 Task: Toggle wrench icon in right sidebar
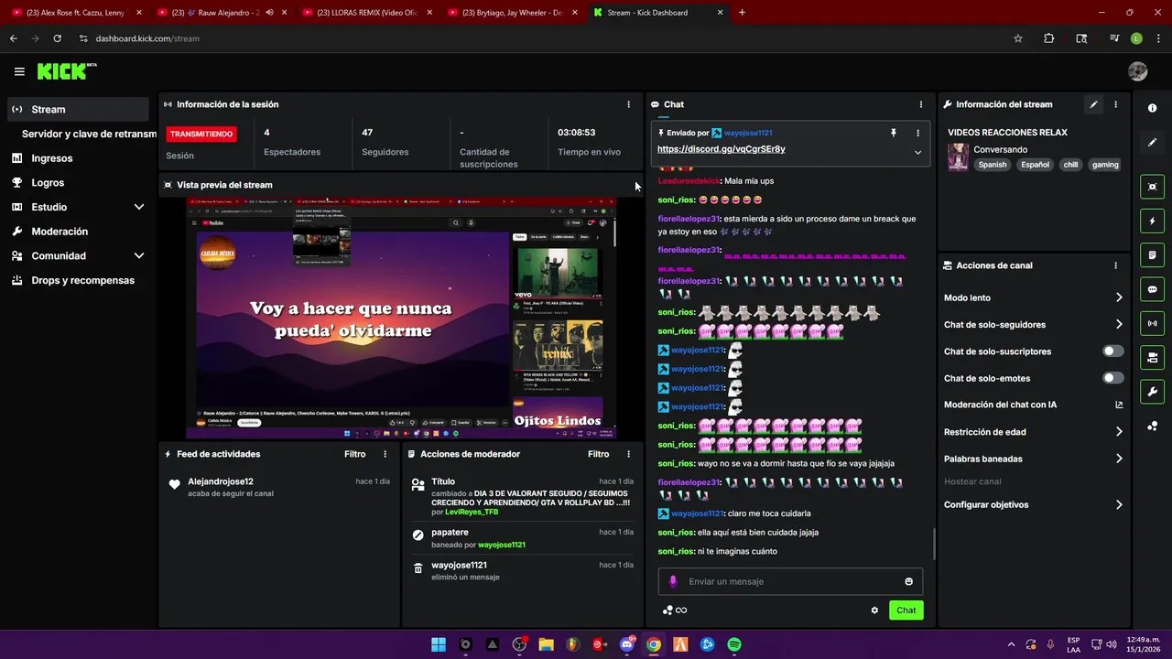click(x=1152, y=392)
